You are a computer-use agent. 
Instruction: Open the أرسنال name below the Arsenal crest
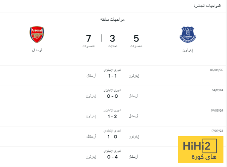click(37, 50)
